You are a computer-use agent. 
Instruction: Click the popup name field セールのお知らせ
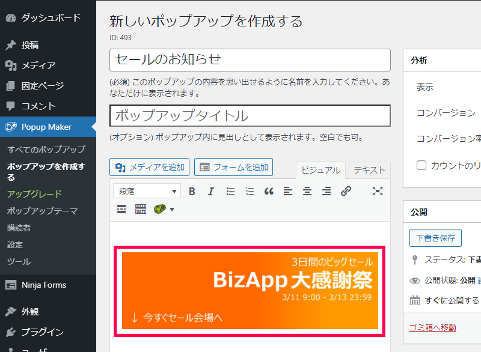250,60
